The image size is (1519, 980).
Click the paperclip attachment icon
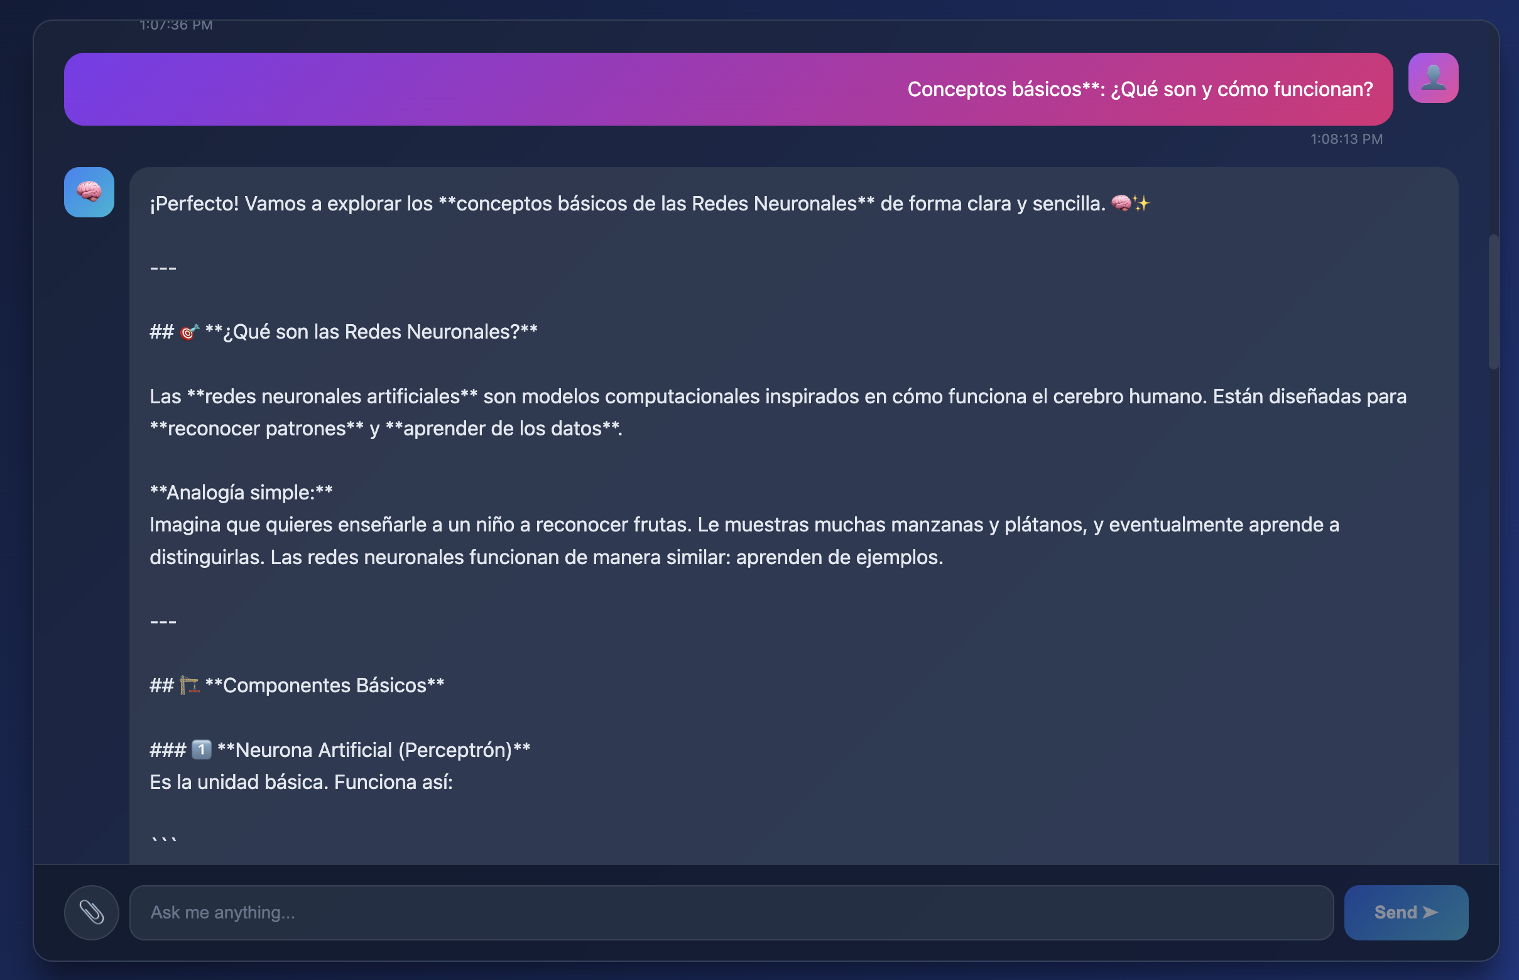point(91,912)
